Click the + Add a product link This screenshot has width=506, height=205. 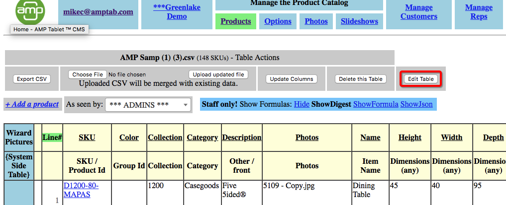pyautogui.click(x=32, y=104)
